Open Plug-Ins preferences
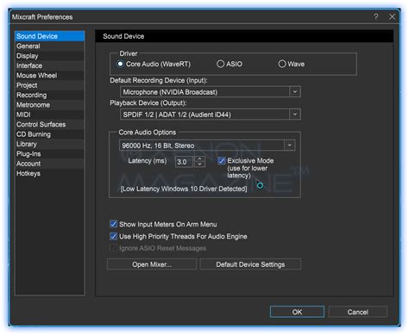This screenshot has width=409, height=335. 50,153
